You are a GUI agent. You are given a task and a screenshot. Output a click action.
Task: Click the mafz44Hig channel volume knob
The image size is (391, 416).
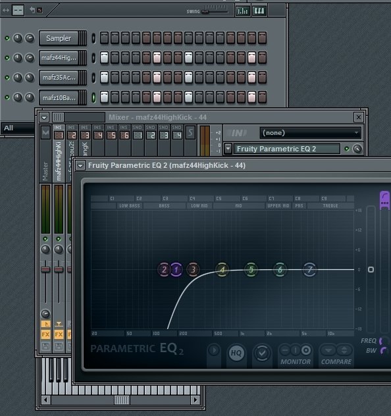point(30,58)
